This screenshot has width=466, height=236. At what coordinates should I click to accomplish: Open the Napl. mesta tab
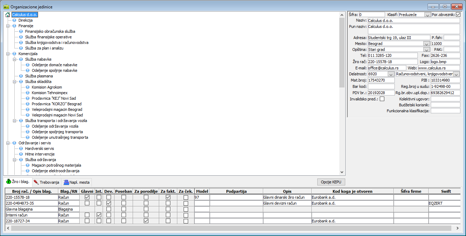77,182
